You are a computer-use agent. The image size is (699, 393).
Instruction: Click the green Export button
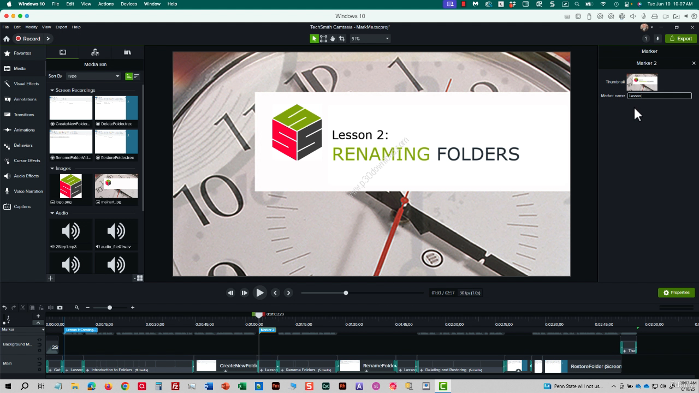[x=680, y=39]
